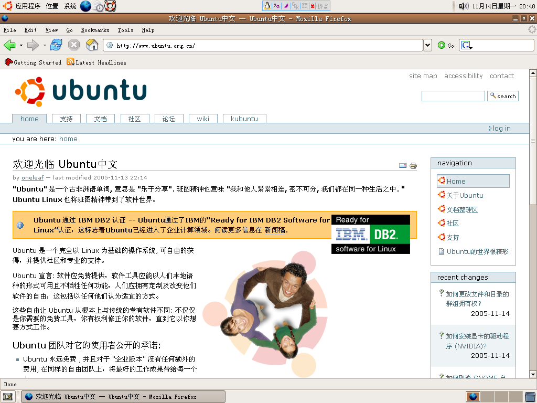Open the Forward button history dropdown arrow

(45, 45)
